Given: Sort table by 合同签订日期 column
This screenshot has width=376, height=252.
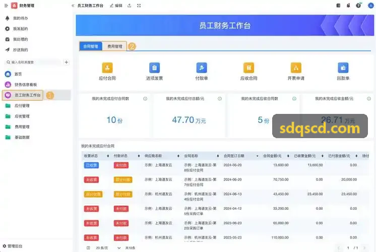Looking at the screenshot, I should pos(257,156).
